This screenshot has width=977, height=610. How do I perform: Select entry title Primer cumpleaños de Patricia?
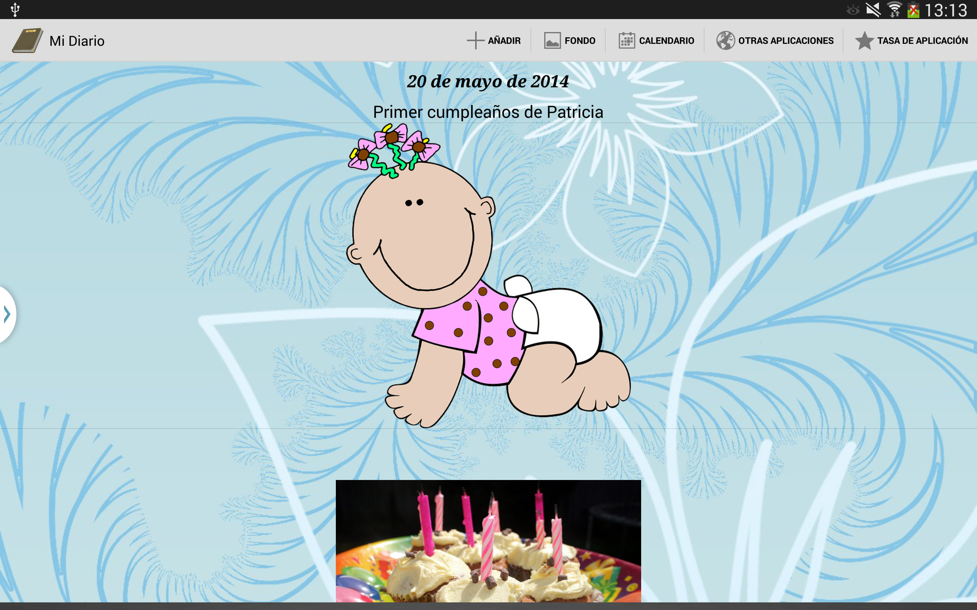tap(488, 112)
